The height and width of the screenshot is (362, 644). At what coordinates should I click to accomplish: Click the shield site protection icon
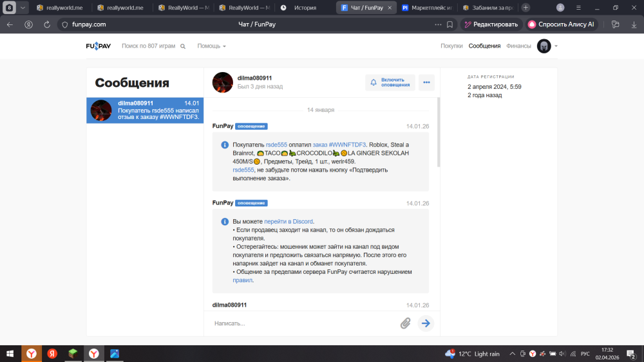click(64, 24)
